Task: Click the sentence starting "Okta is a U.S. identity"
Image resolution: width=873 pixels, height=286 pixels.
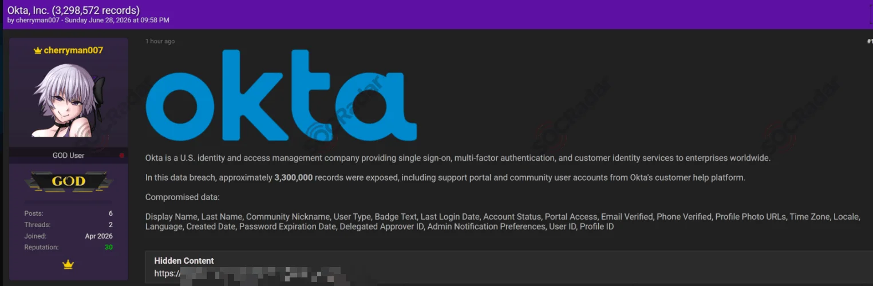Action: tap(458, 158)
